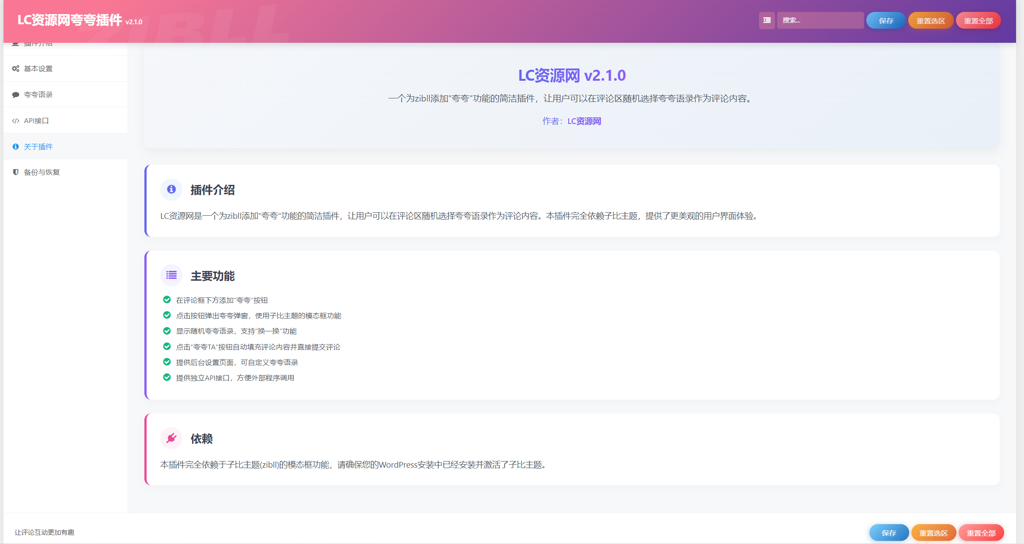The image size is (1024, 544).
Task: Click the 搜索 input field in header
Action: (820, 20)
